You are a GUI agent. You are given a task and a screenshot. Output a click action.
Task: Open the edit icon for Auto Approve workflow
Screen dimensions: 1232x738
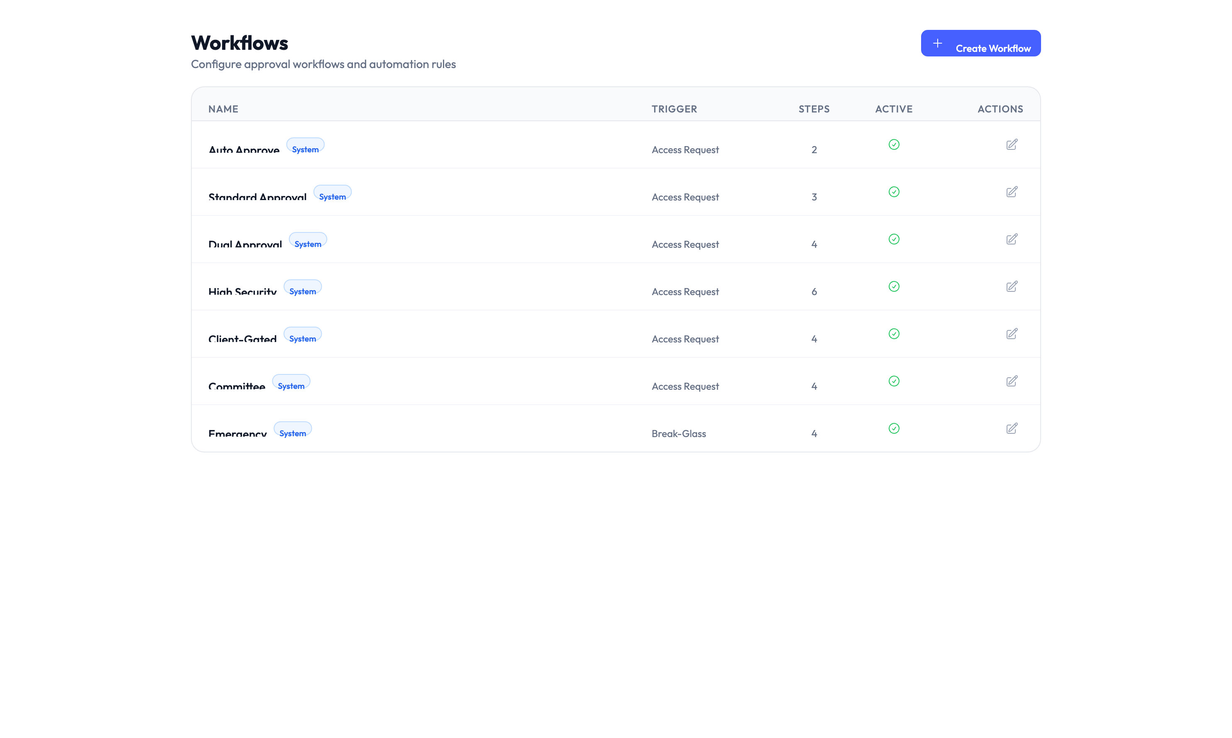(1012, 145)
